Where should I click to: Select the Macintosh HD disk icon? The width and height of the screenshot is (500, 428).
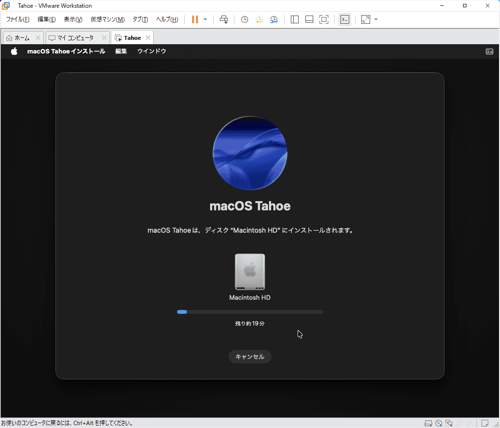click(x=250, y=272)
